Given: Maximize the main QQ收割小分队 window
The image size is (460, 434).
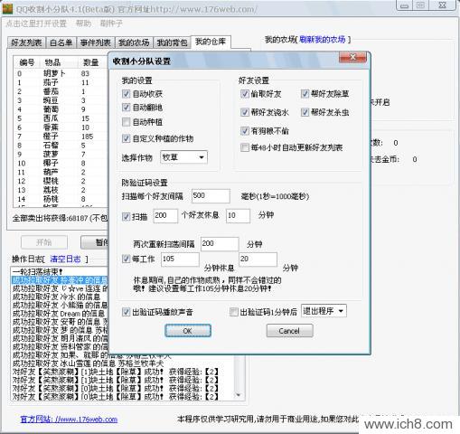Looking at the screenshot, I should tap(421, 5).
